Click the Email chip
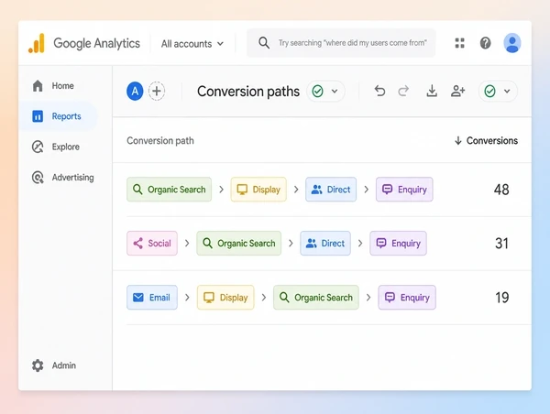This screenshot has height=414, width=550. [x=152, y=298]
